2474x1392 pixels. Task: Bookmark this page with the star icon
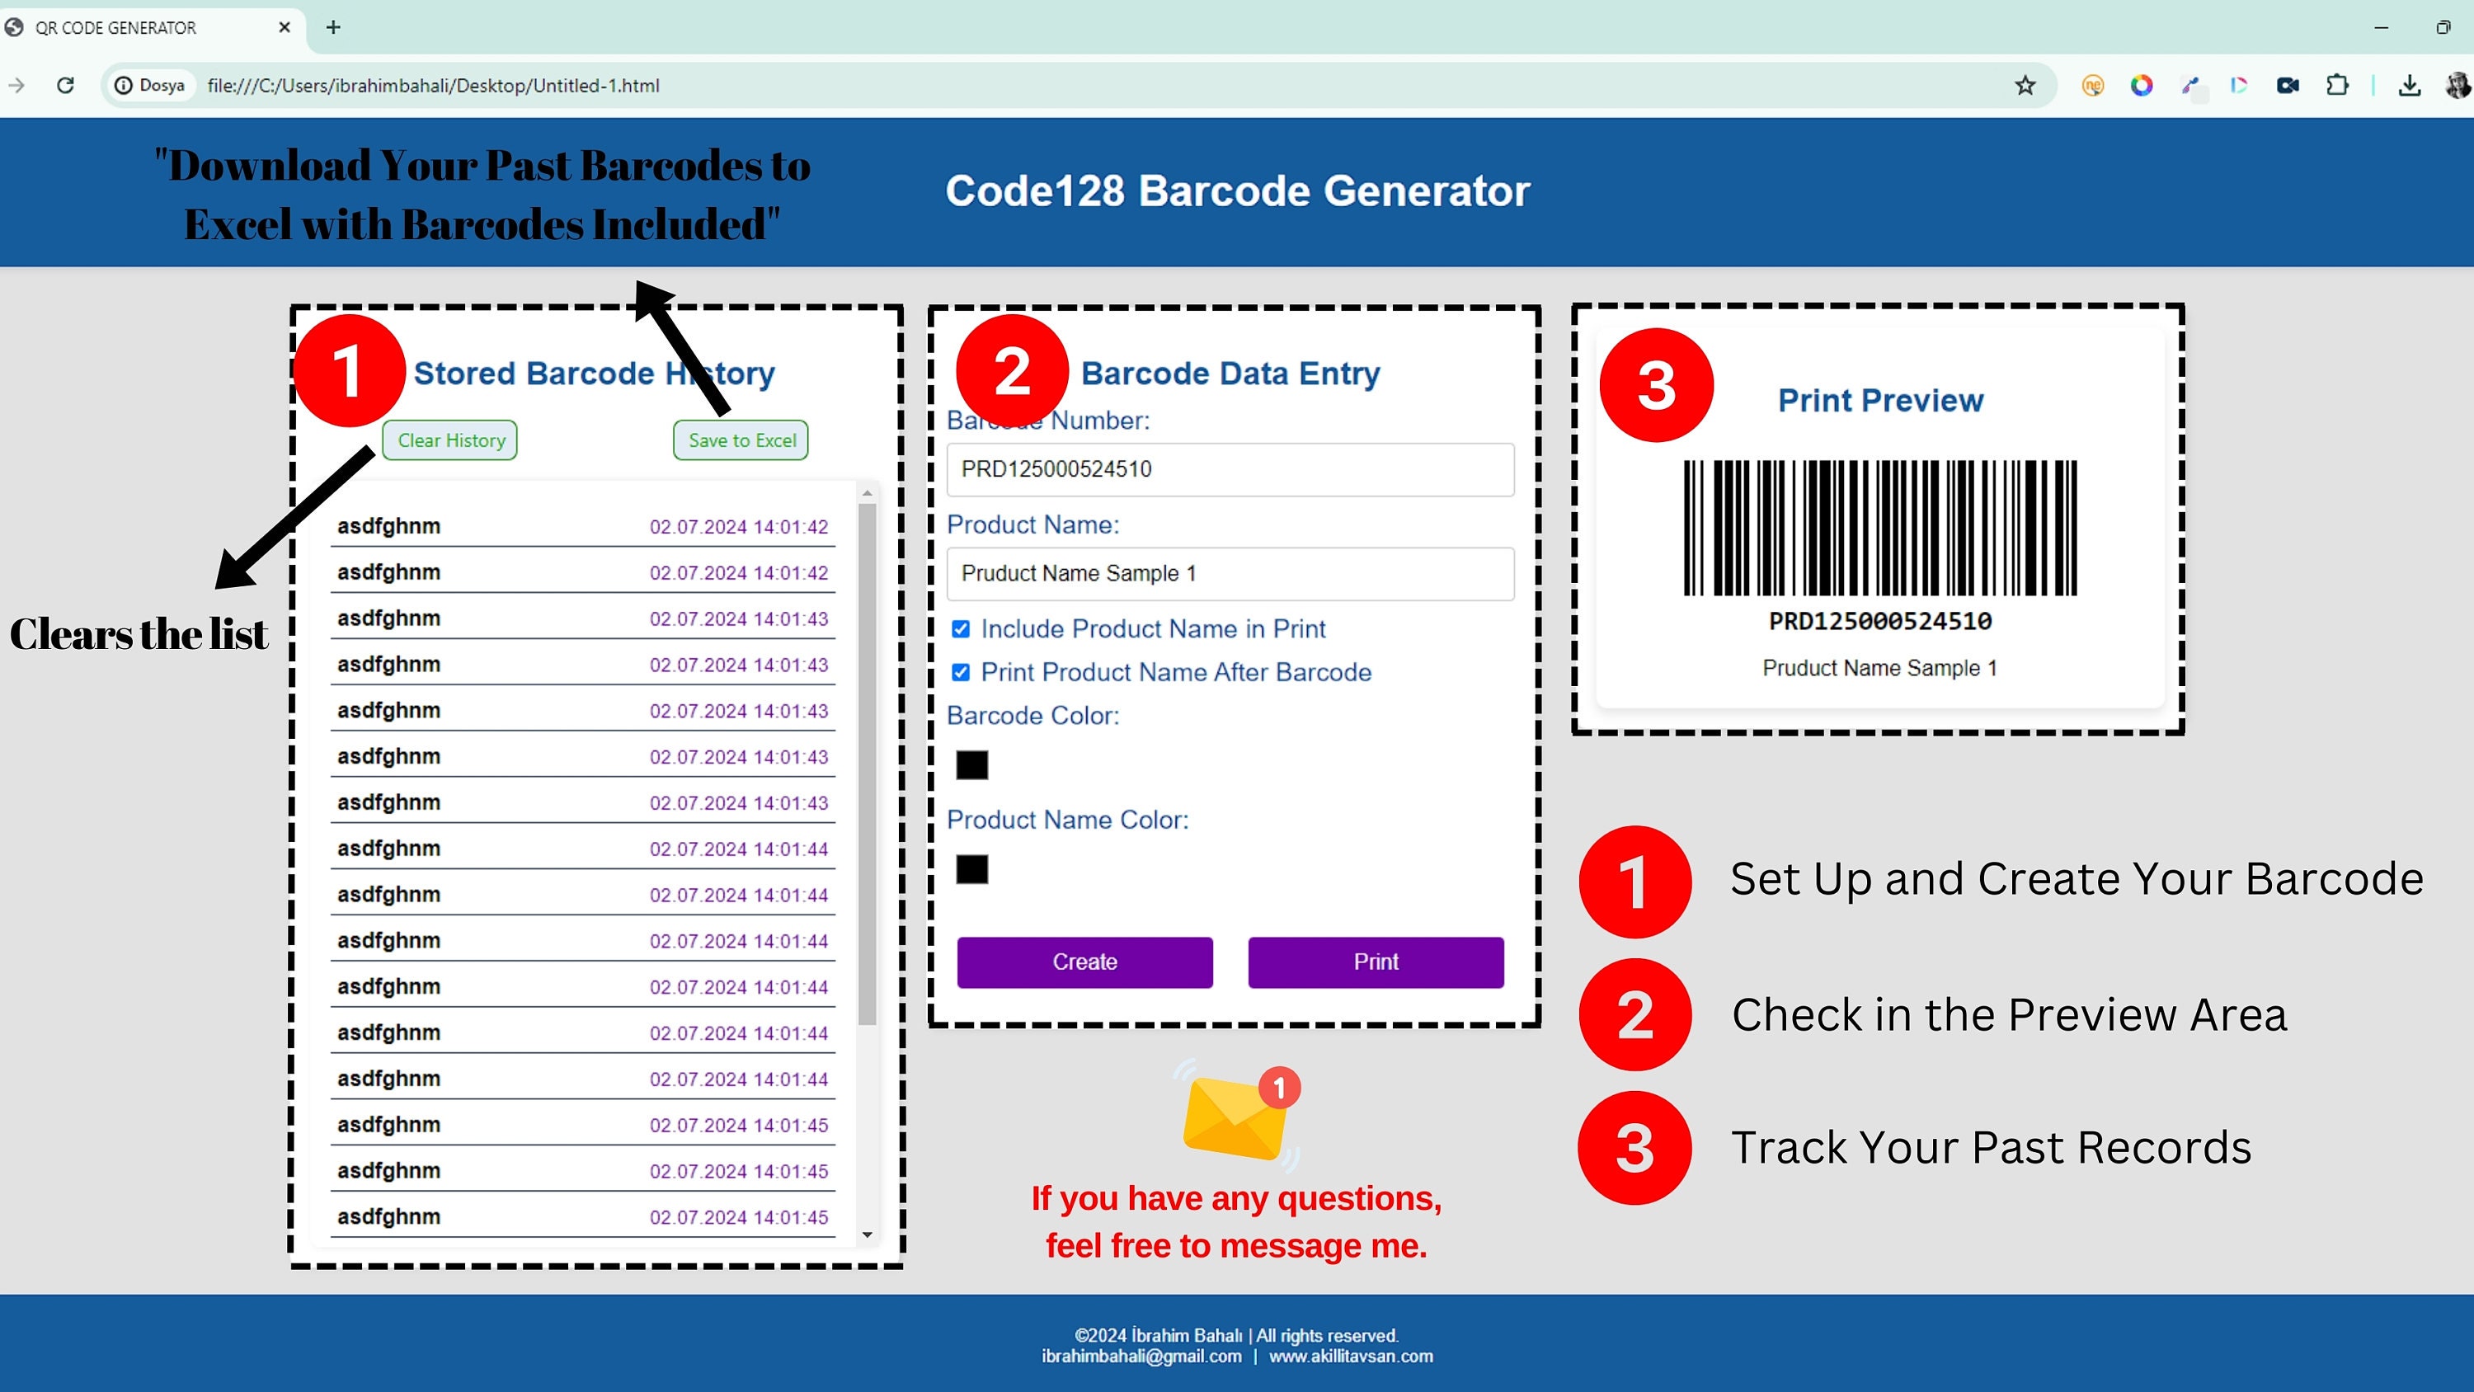point(2025,86)
